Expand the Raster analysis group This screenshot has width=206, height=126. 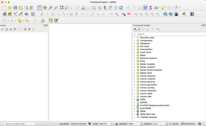134,64
